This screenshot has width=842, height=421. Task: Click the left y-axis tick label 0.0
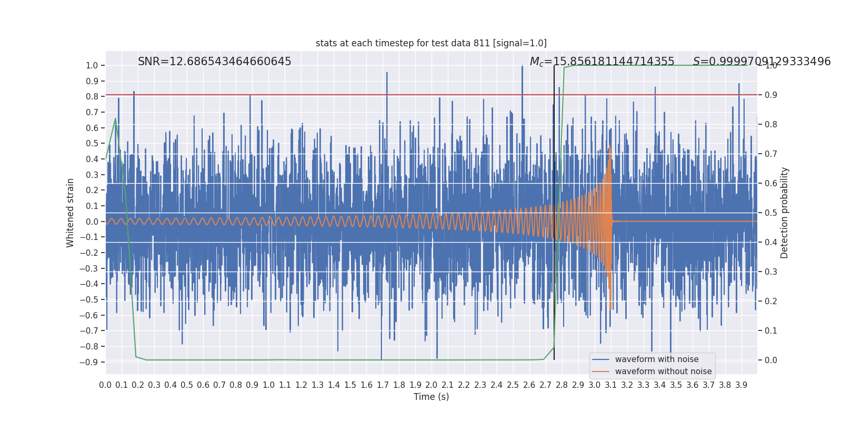tap(92, 222)
